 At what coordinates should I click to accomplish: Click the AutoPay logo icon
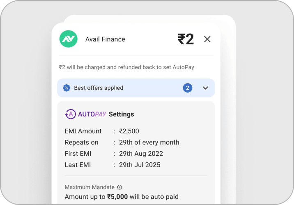point(70,114)
